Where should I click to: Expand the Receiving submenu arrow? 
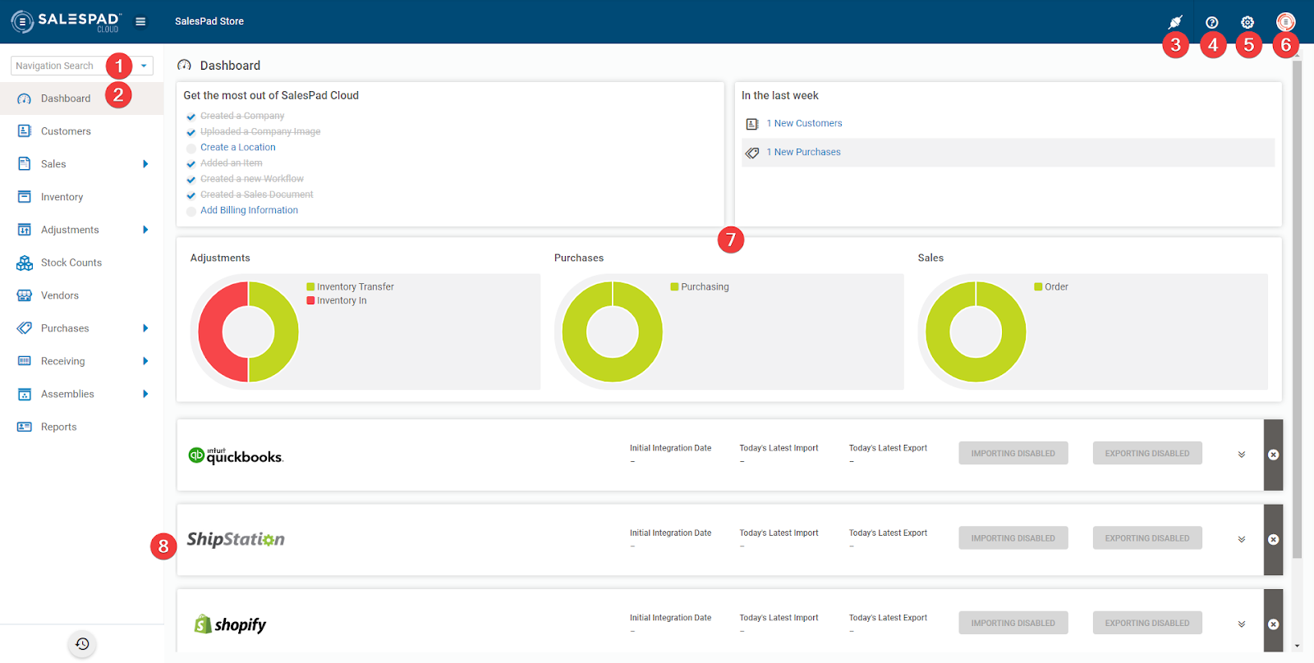pos(145,361)
